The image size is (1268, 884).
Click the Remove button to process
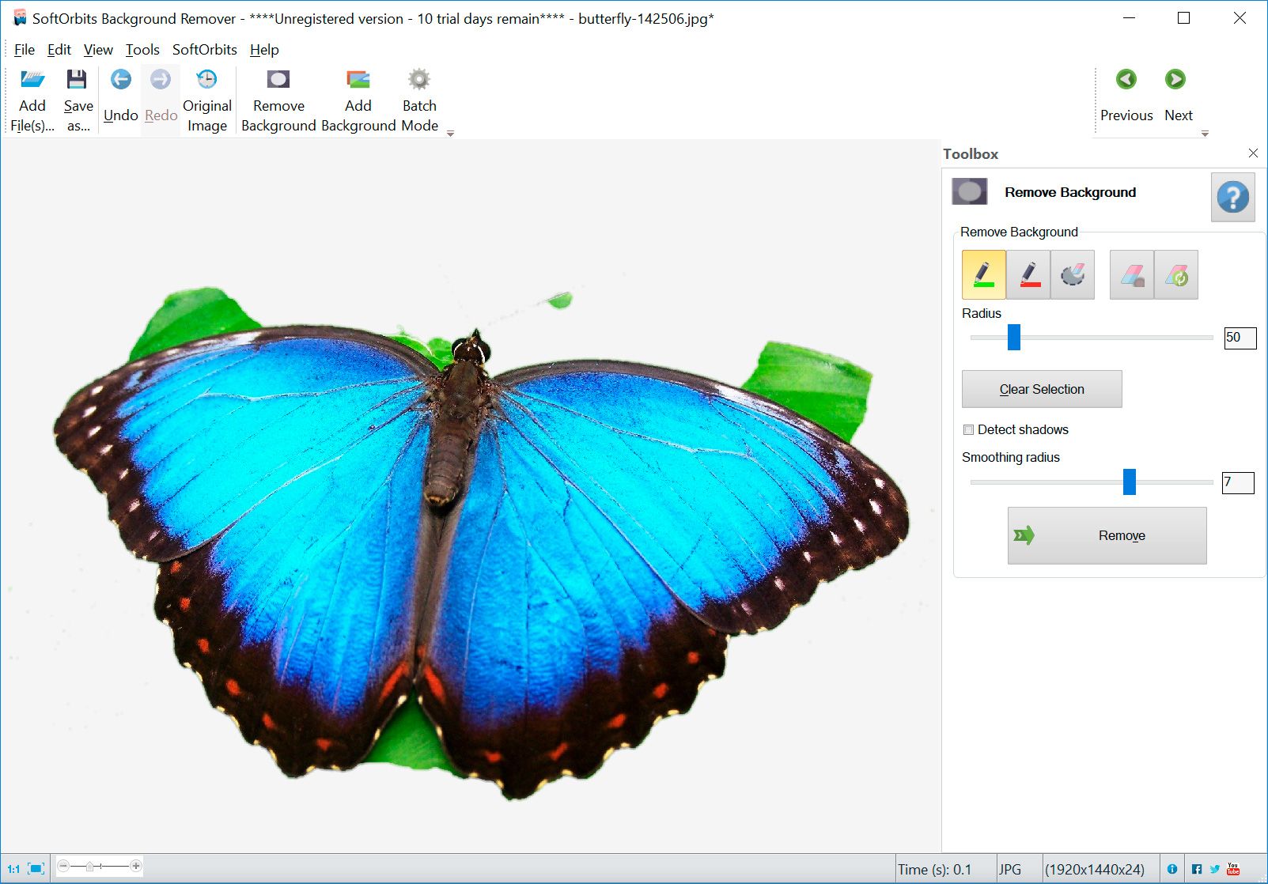(1107, 535)
